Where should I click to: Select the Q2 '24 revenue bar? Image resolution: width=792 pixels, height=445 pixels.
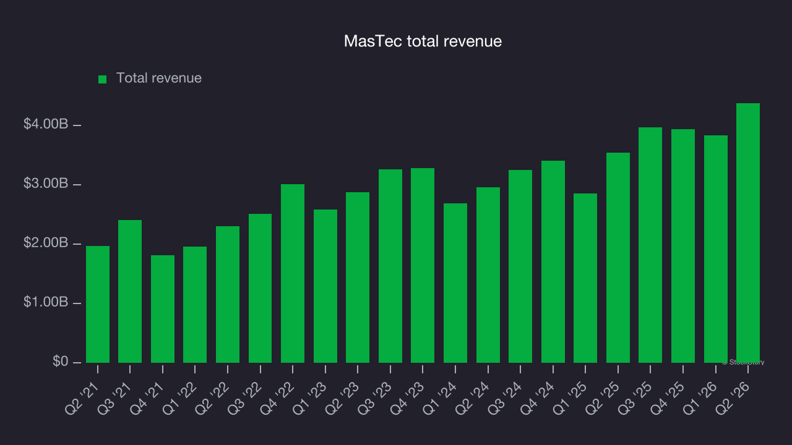coord(488,275)
